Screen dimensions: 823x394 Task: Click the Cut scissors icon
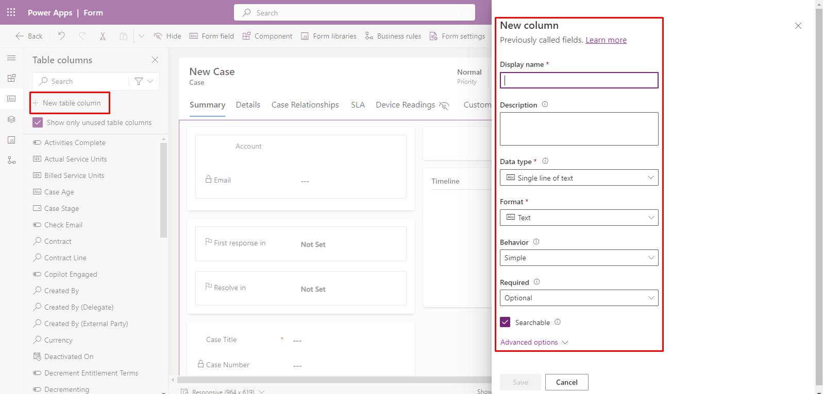103,36
